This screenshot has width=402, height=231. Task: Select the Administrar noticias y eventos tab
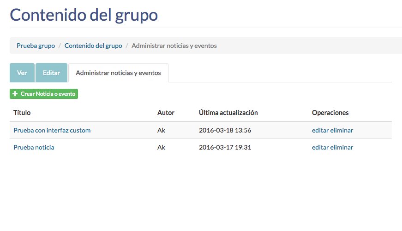118,73
